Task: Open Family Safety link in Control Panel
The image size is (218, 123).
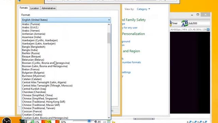Action: point(134,20)
